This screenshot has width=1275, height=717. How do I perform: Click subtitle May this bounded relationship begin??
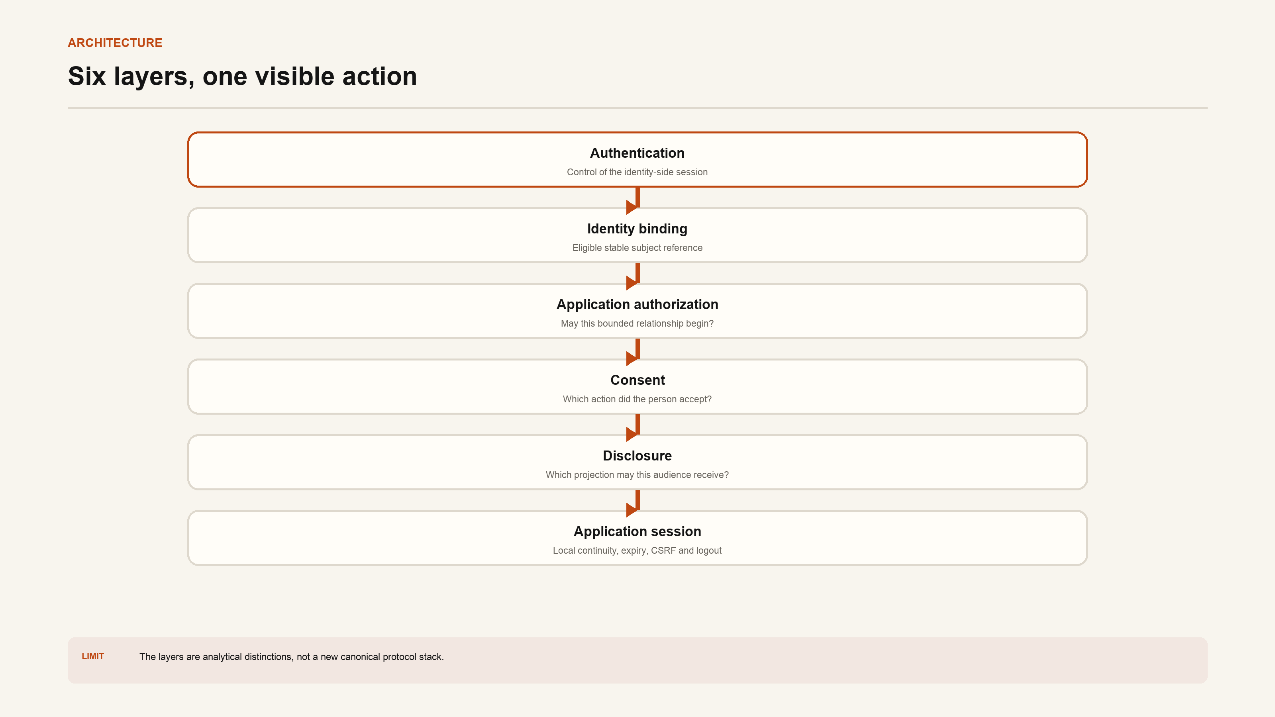pyautogui.click(x=637, y=323)
